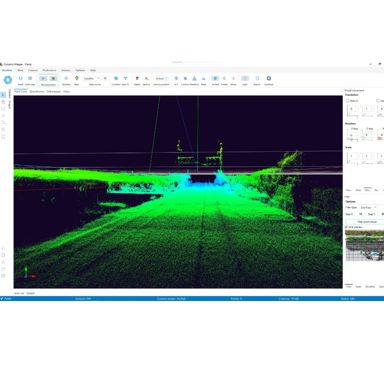384x384 pixels.
Task: Open Camera position Default dropdown
Action: click(161, 78)
